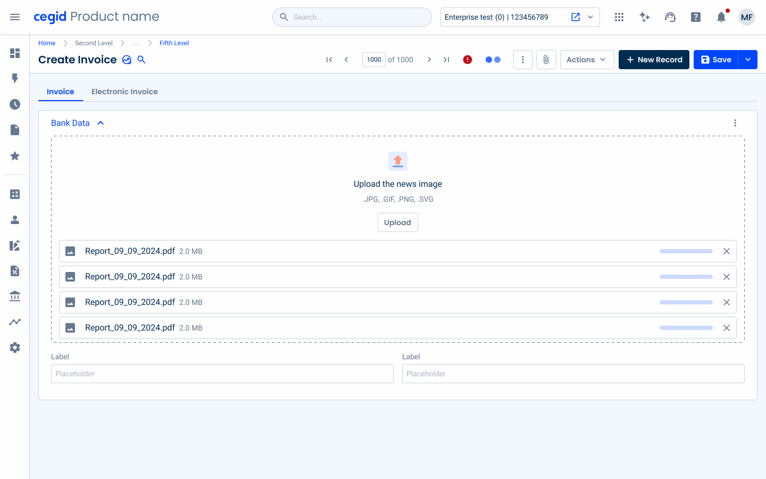The height and width of the screenshot is (479, 766).
Task: Collapse the Bank Data section
Action: pos(101,123)
